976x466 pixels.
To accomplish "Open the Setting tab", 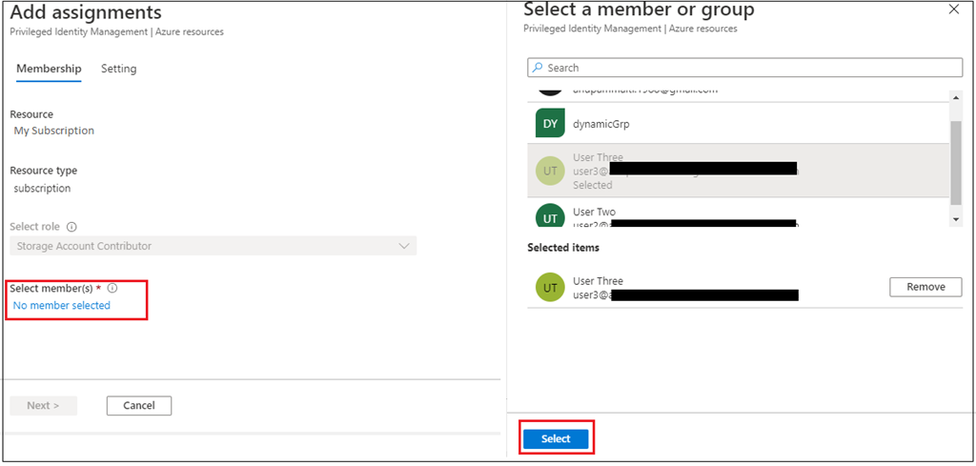I will (x=119, y=69).
